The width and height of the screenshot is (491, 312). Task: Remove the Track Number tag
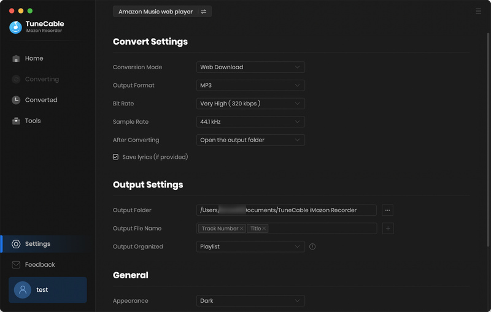(x=241, y=229)
